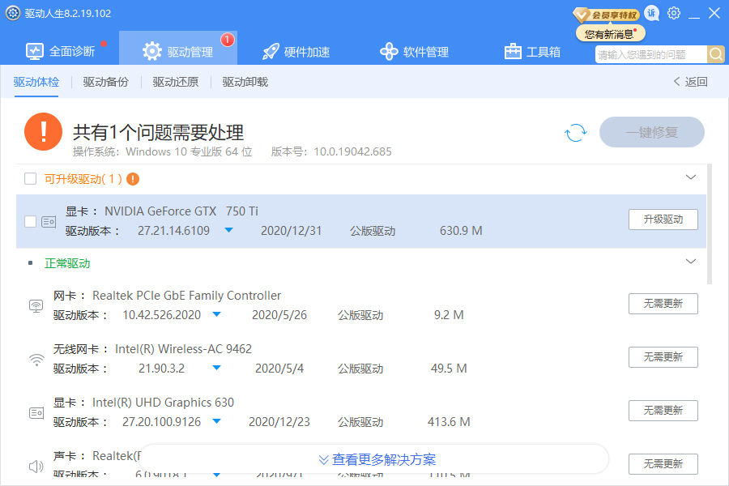The height and width of the screenshot is (486, 729).
Task: Open the 诉 feedback icon
Action: point(652,14)
